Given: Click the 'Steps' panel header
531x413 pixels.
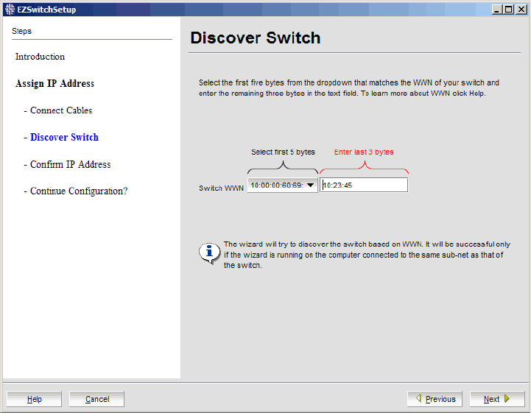Looking at the screenshot, I should [21, 31].
